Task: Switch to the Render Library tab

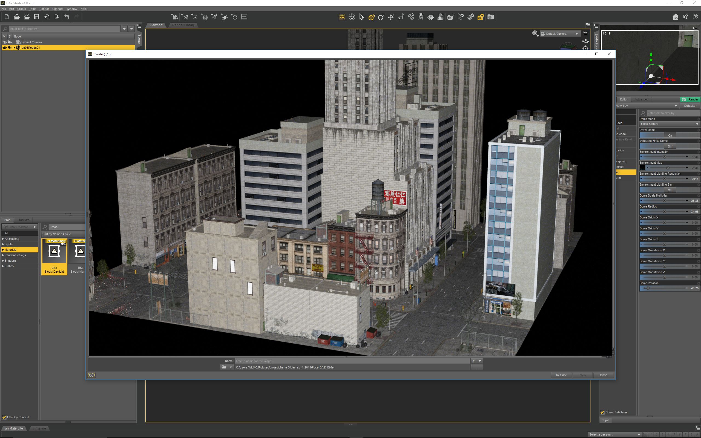Action: click(x=183, y=25)
